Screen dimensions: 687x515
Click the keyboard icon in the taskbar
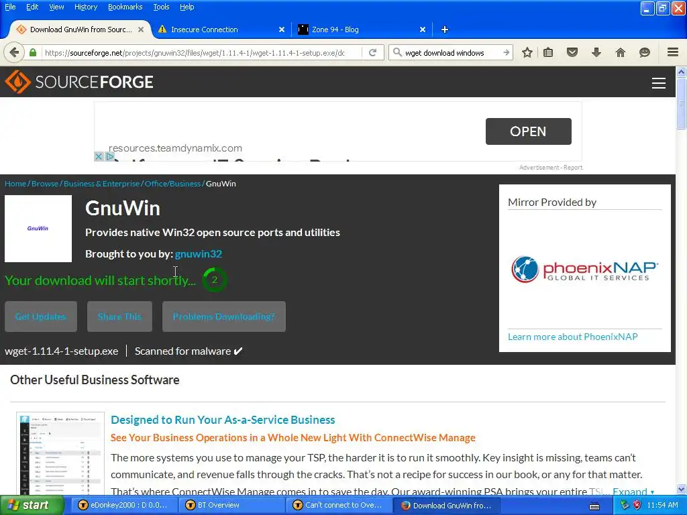tap(594, 506)
